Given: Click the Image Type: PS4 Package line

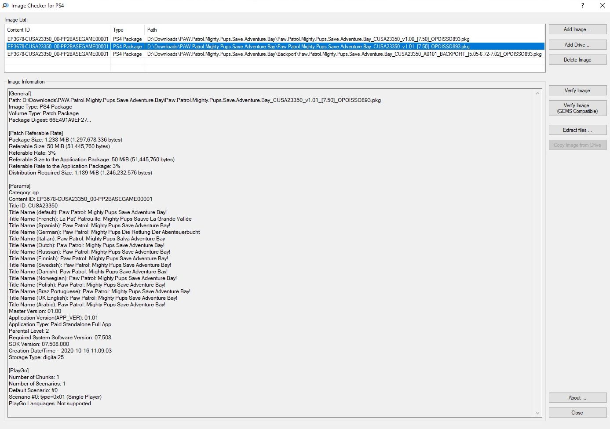Looking at the screenshot, I should (x=40, y=107).
